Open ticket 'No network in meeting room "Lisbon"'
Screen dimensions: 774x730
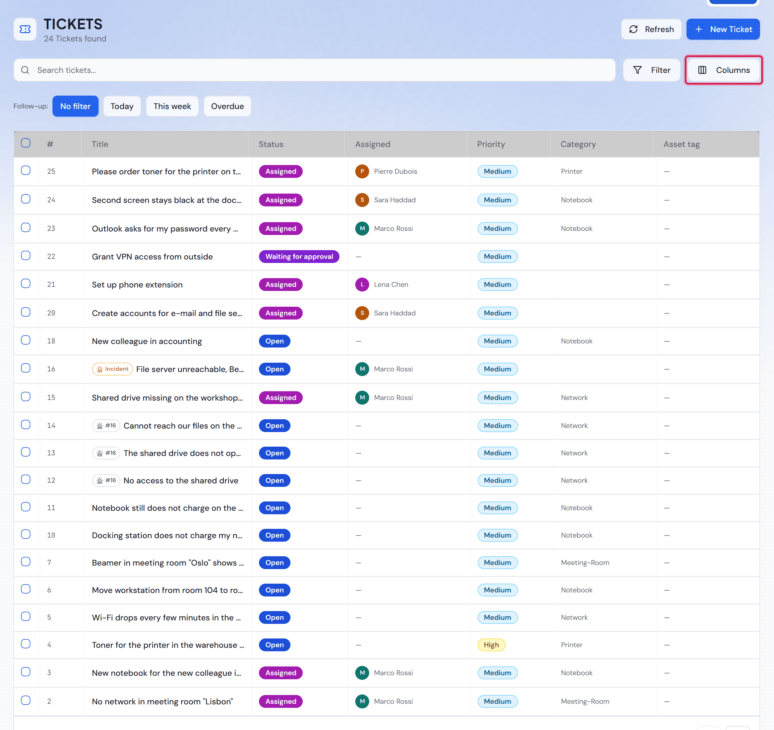pos(162,702)
